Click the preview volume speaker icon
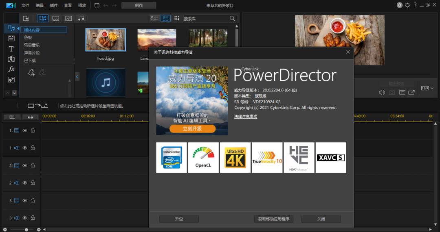The image size is (440, 232). click(382, 92)
